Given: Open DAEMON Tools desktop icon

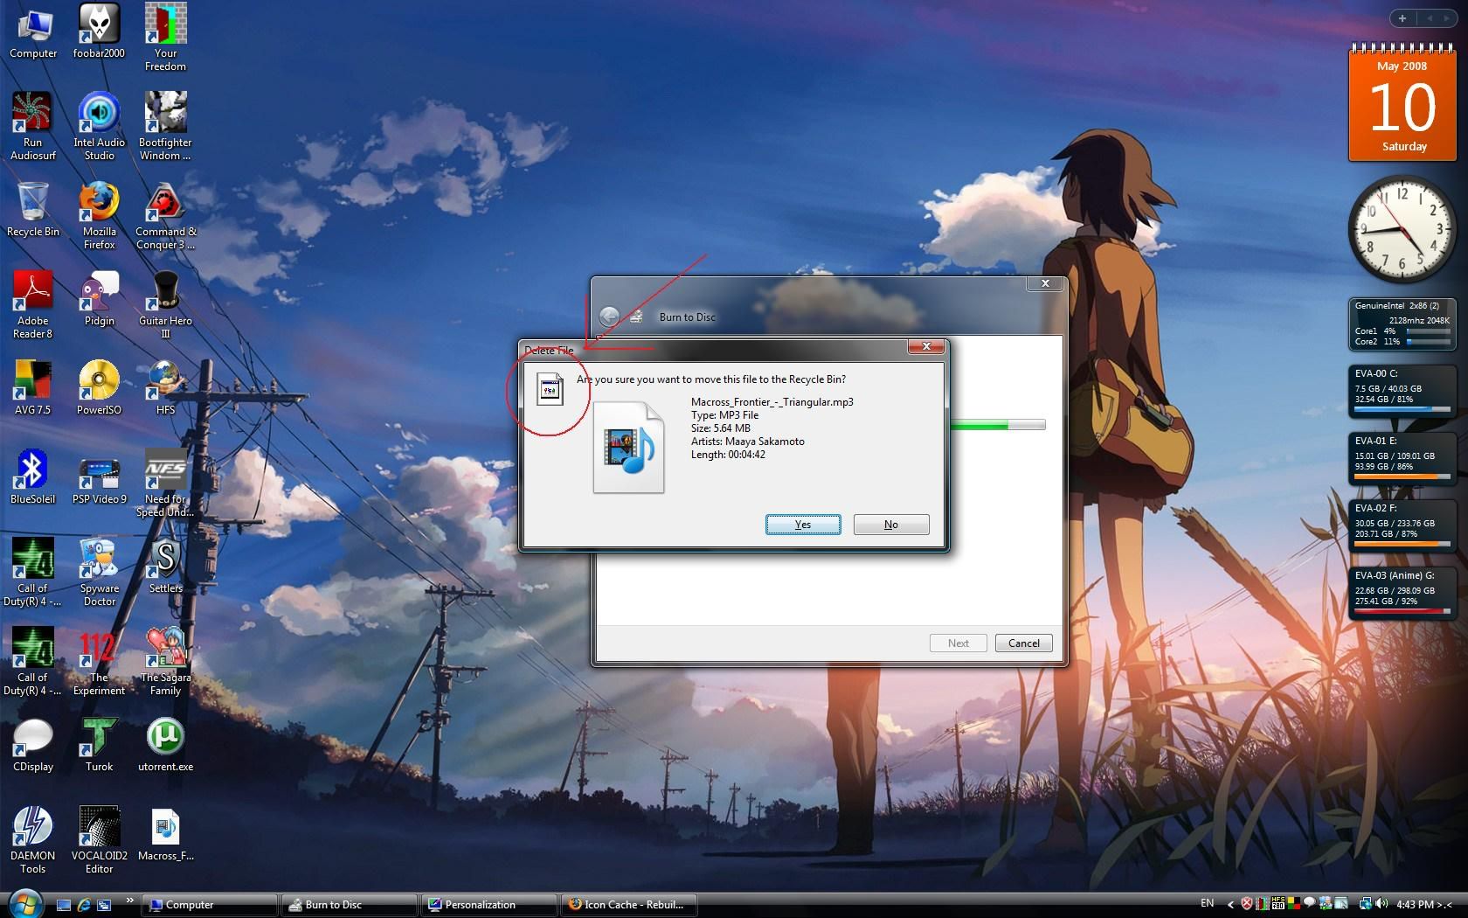Looking at the screenshot, I should click(x=32, y=840).
